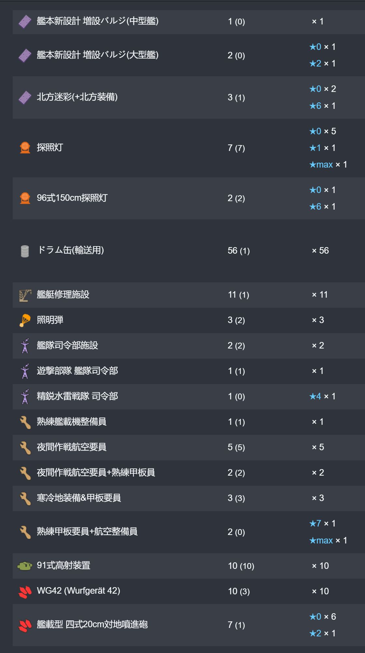365x653 pixels.
Task: Click the 96式150cm探照灯 searchlight icon
Action: click(25, 198)
